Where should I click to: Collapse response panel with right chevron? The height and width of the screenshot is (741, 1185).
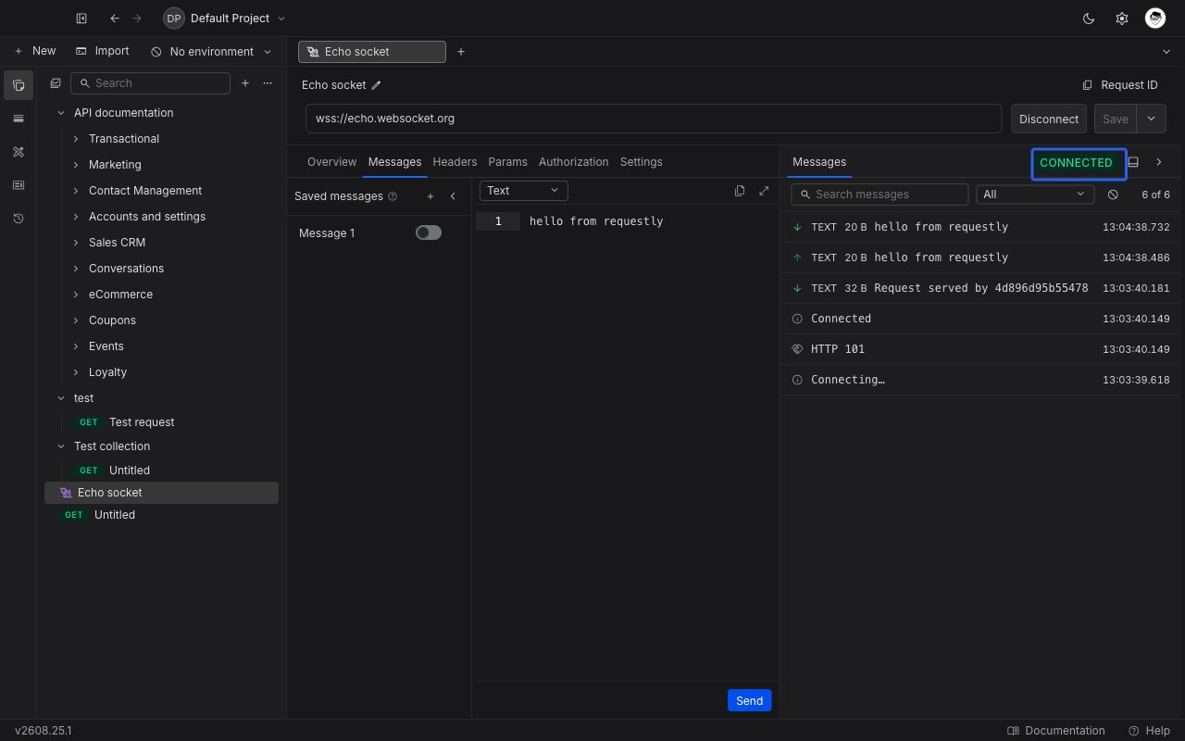click(x=1159, y=162)
